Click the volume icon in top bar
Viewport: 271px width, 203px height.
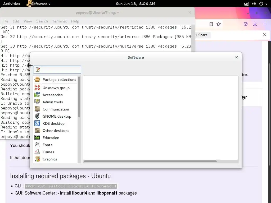coord(254,4)
